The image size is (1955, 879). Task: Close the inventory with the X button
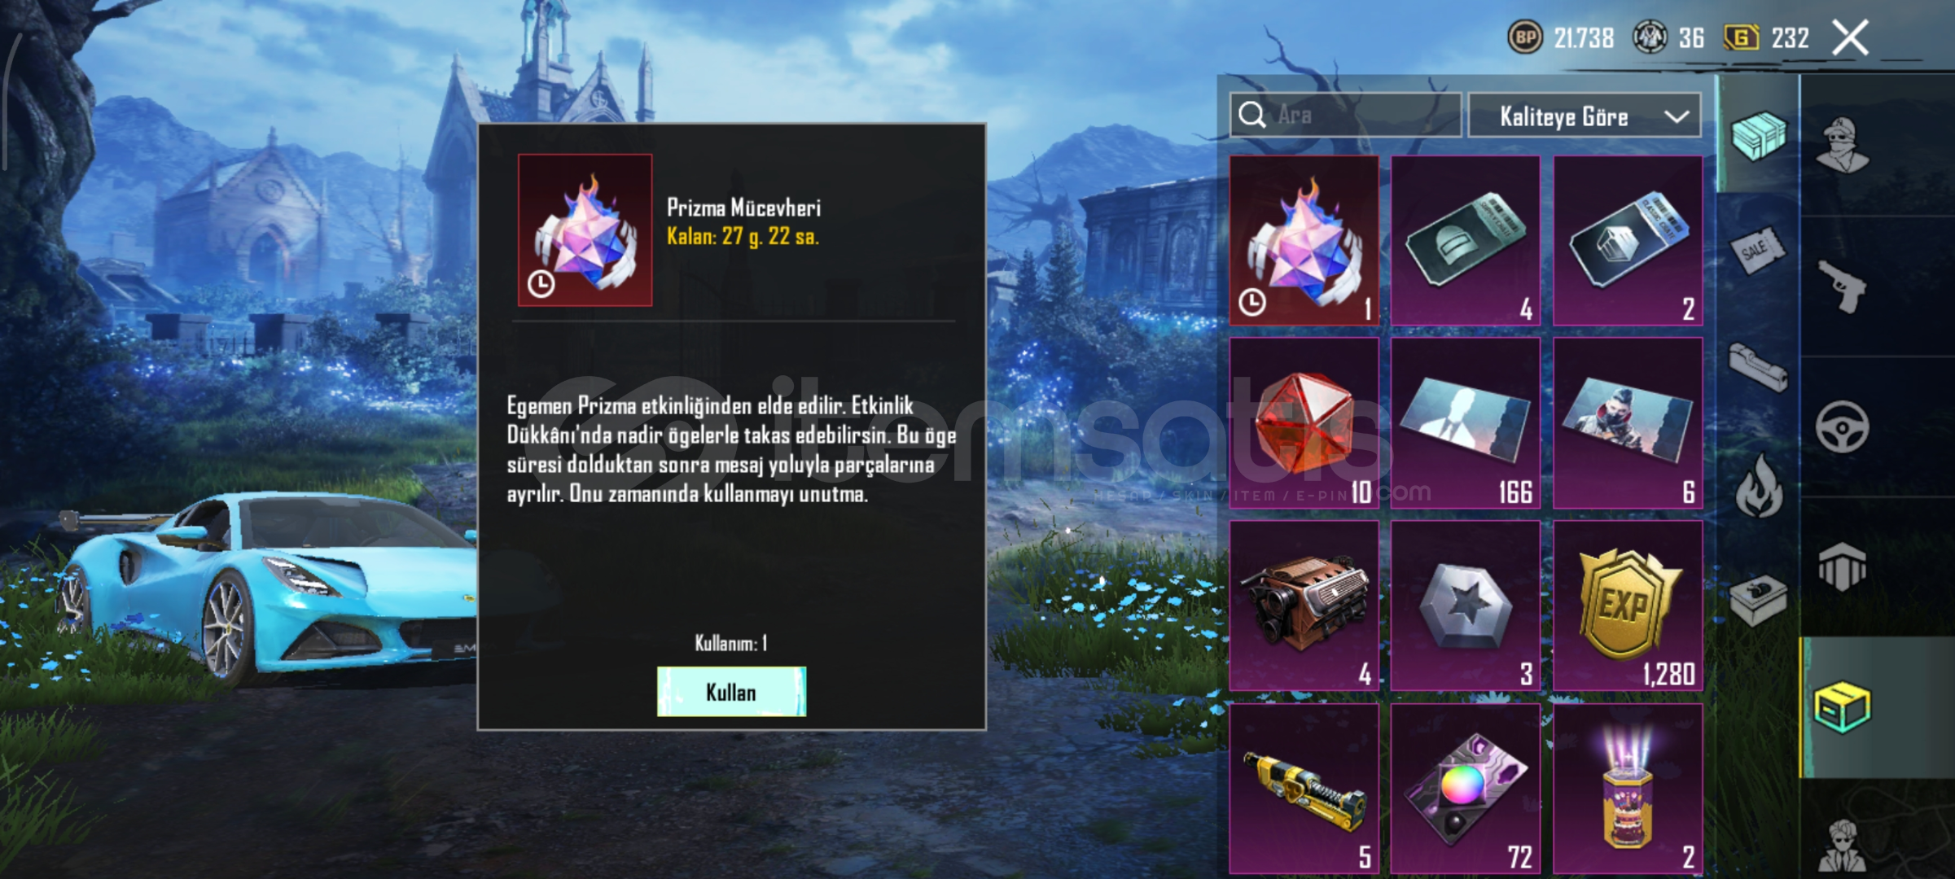point(1850,37)
